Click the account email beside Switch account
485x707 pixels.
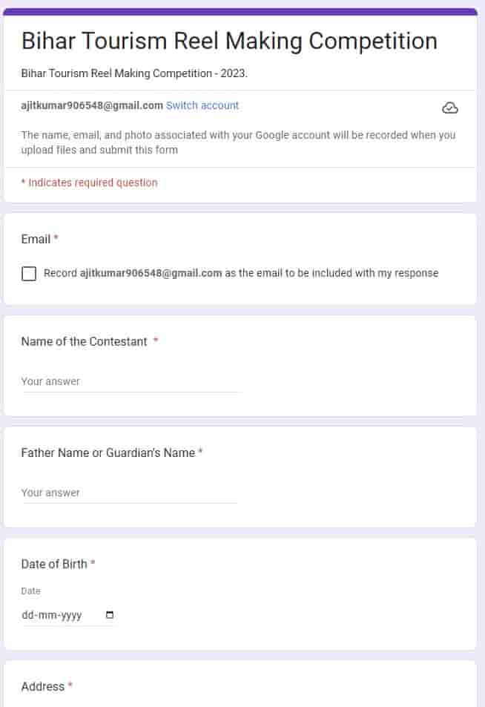point(92,105)
